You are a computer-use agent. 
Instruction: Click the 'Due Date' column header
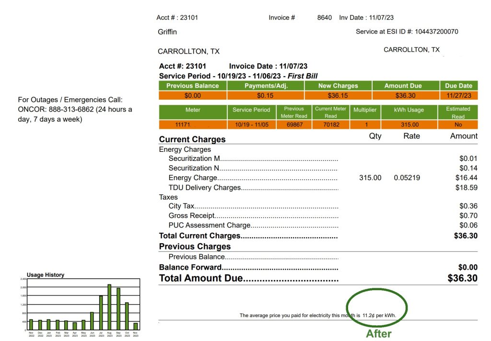(x=459, y=86)
